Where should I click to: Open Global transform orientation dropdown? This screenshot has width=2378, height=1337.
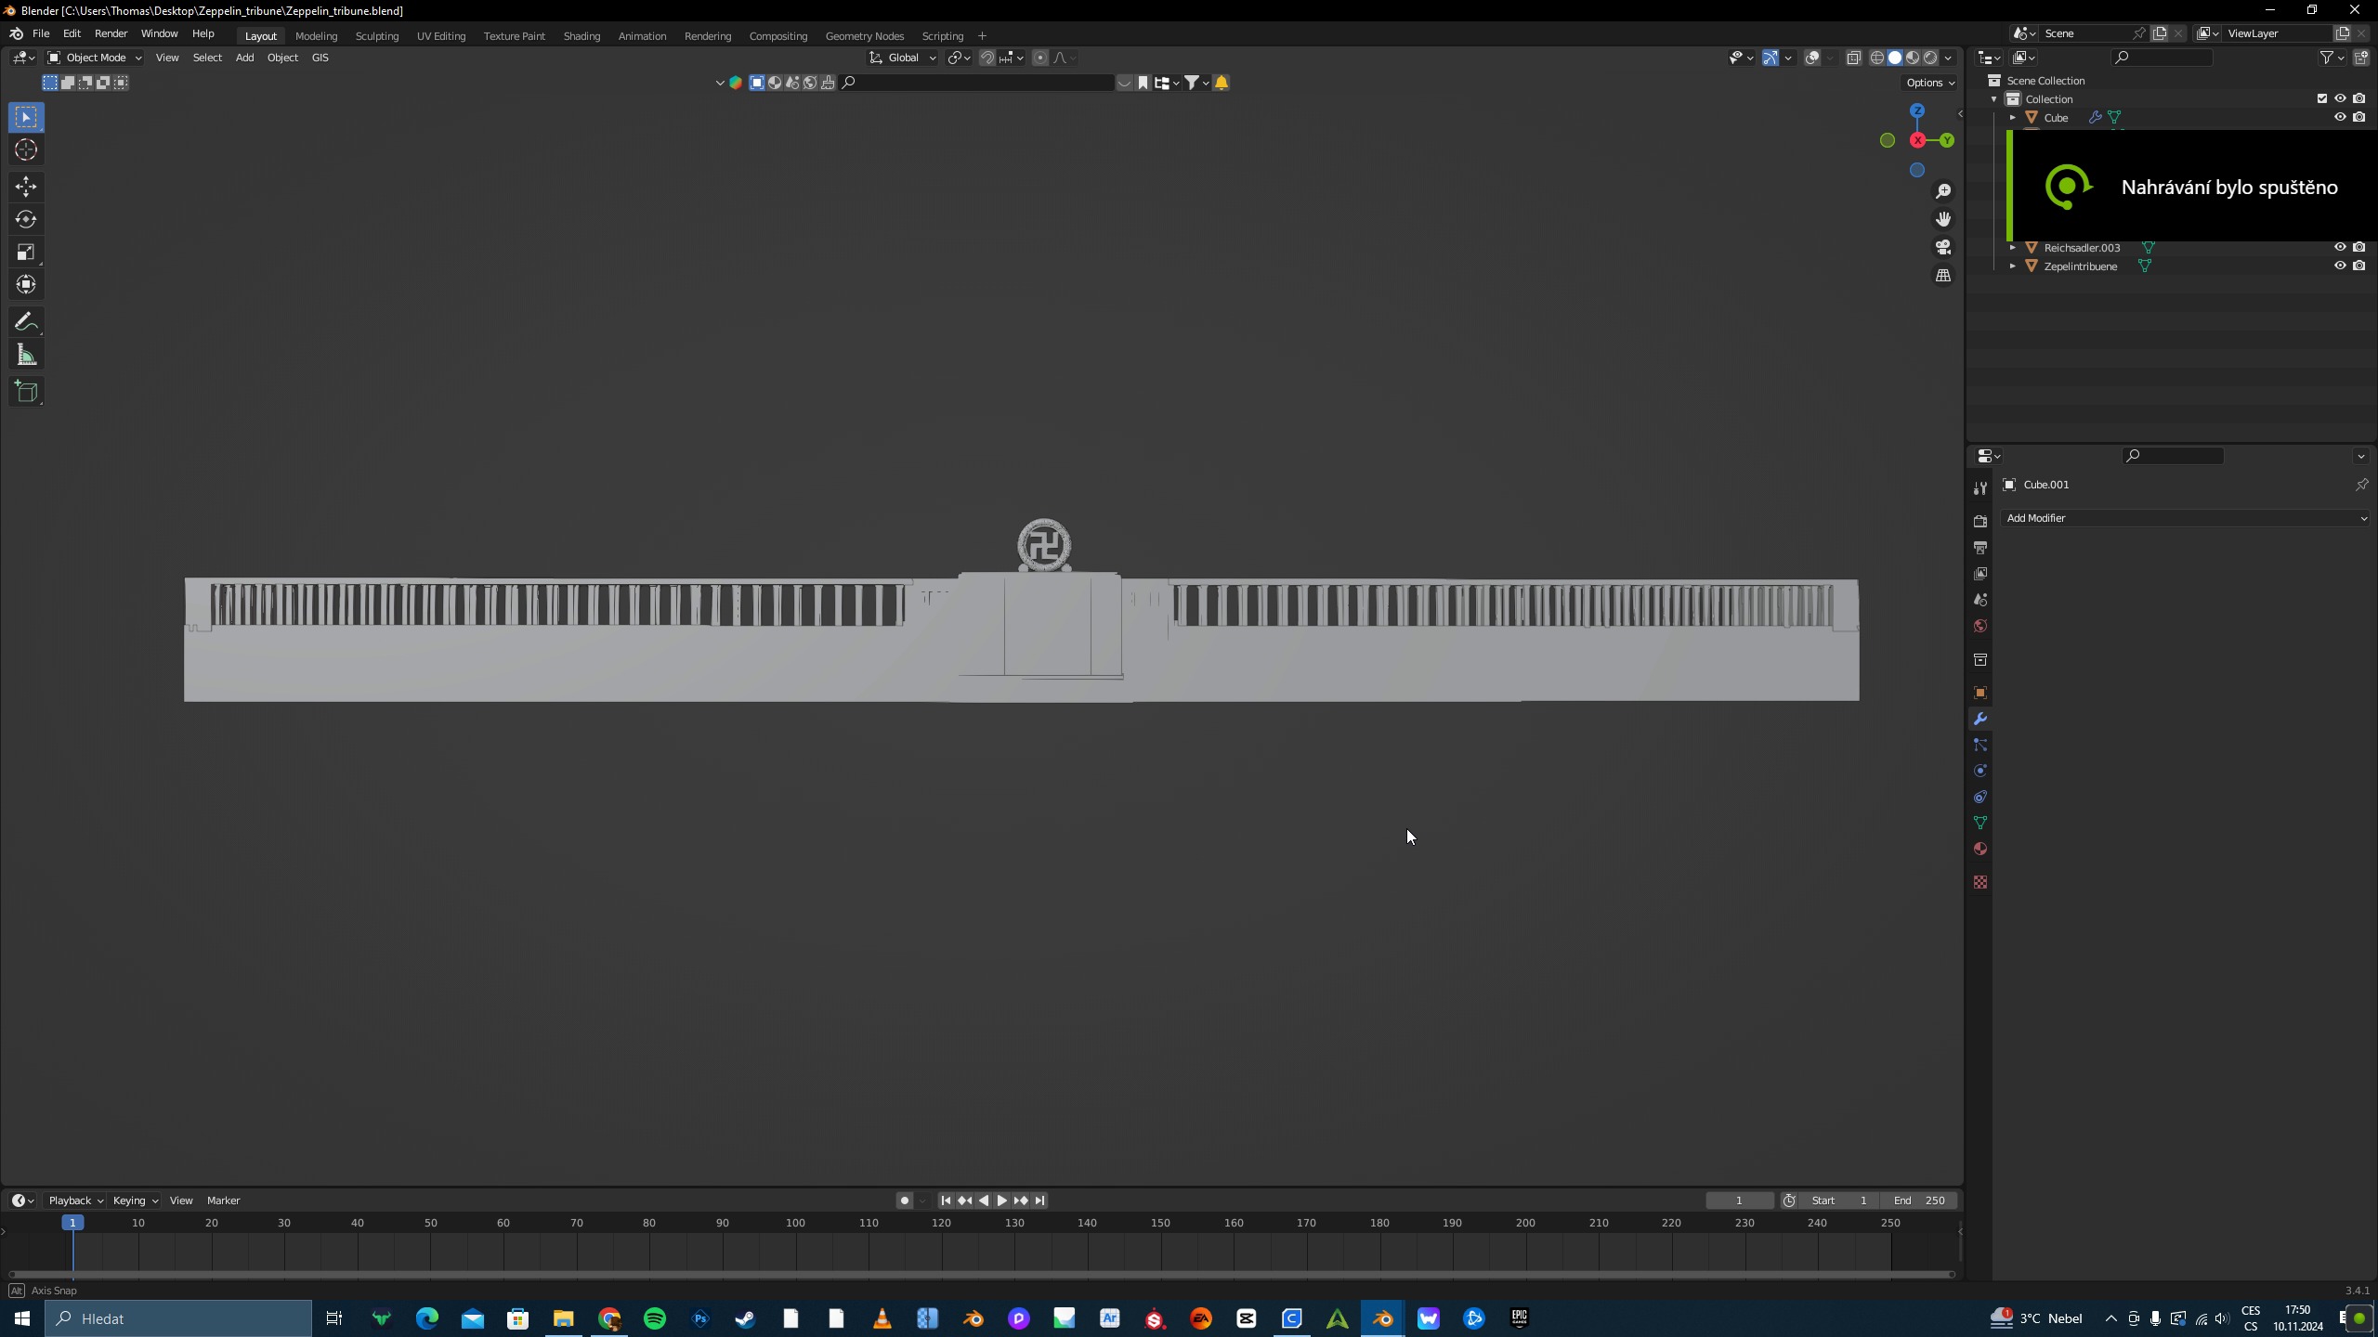point(903,58)
